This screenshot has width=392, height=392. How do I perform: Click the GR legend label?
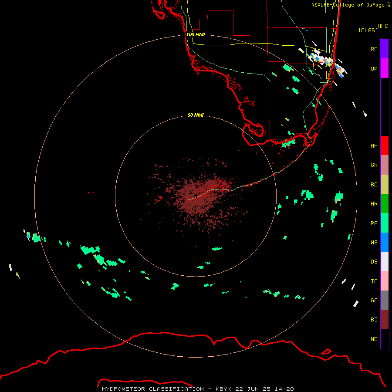pos(374,165)
